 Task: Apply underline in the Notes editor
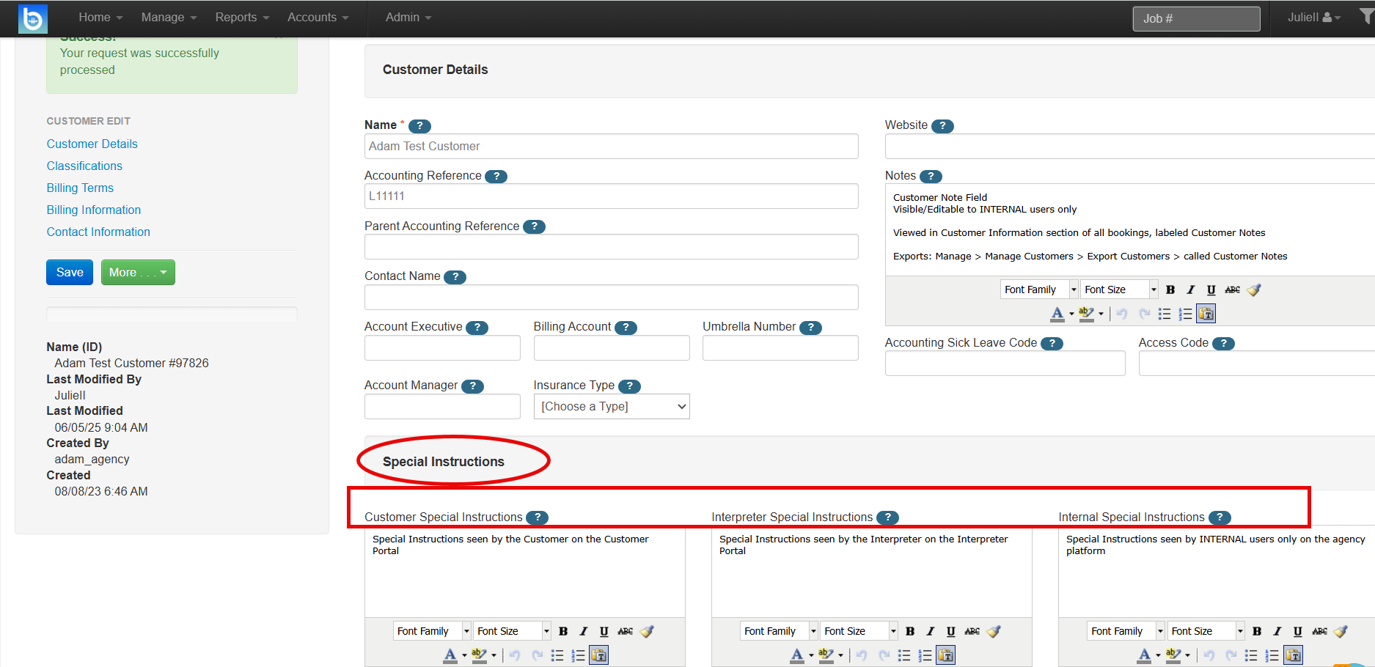[1211, 290]
